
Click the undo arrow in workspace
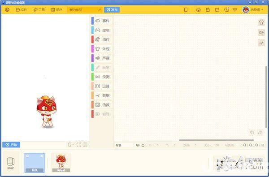[x=252, y=132]
